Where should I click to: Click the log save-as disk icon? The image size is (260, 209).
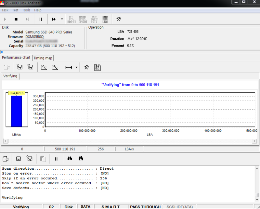[x=30, y=158]
